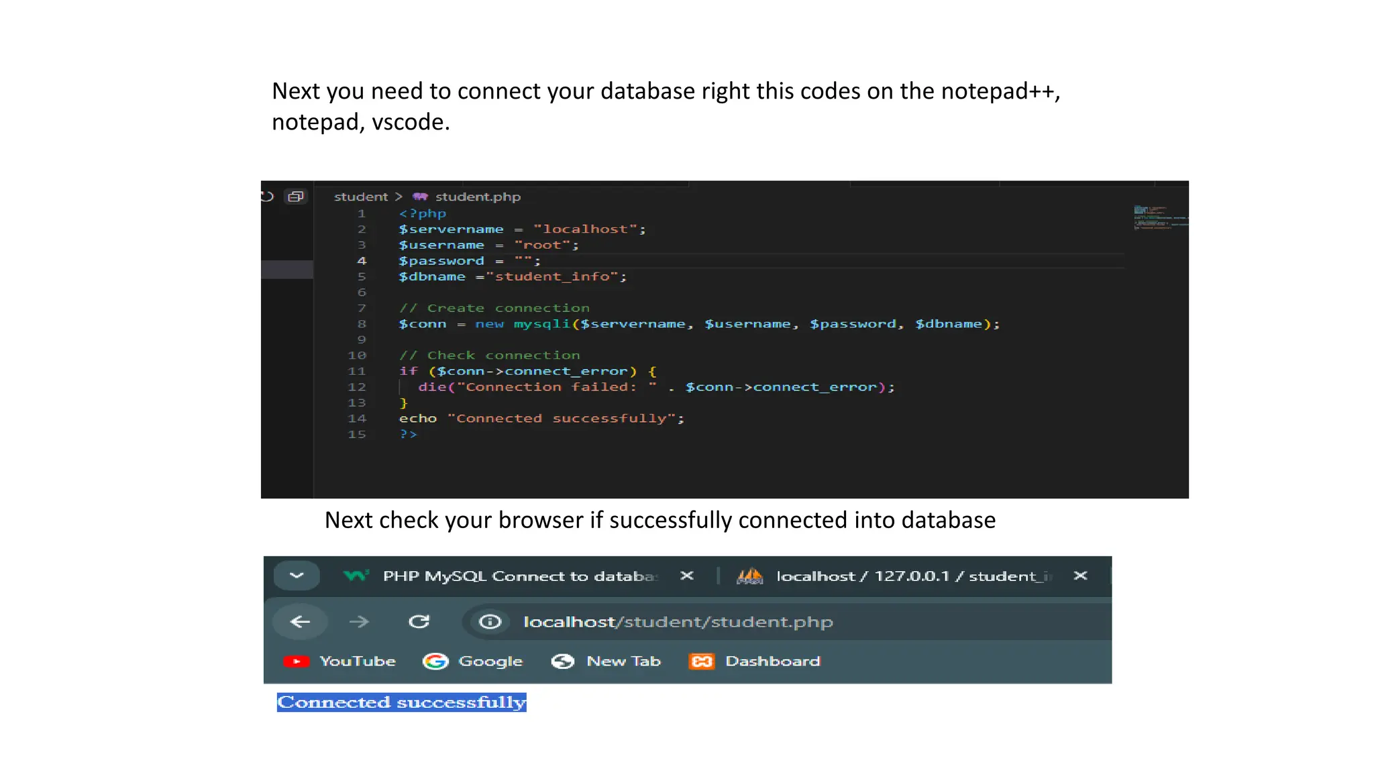This screenshot has height=773, width=1374.
Task: Click the site info circle icon
Action: coord(490,622)
